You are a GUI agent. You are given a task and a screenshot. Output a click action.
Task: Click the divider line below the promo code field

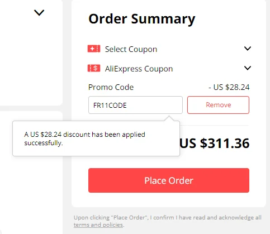point(214,126)
